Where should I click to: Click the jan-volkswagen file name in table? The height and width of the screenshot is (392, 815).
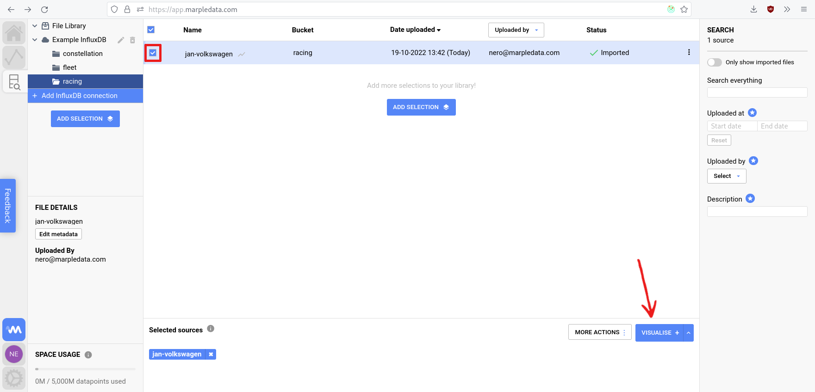pos(209,54)
